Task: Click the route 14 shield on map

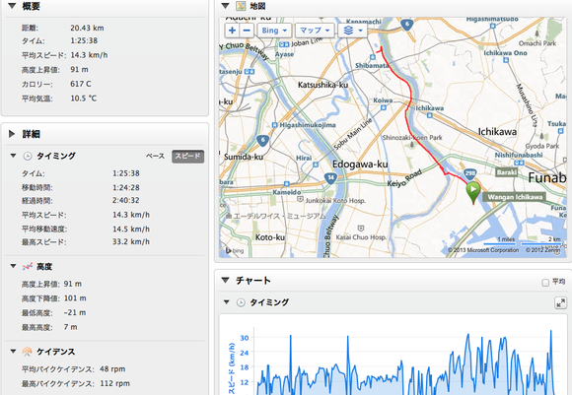Action: [x=330, y=178]
